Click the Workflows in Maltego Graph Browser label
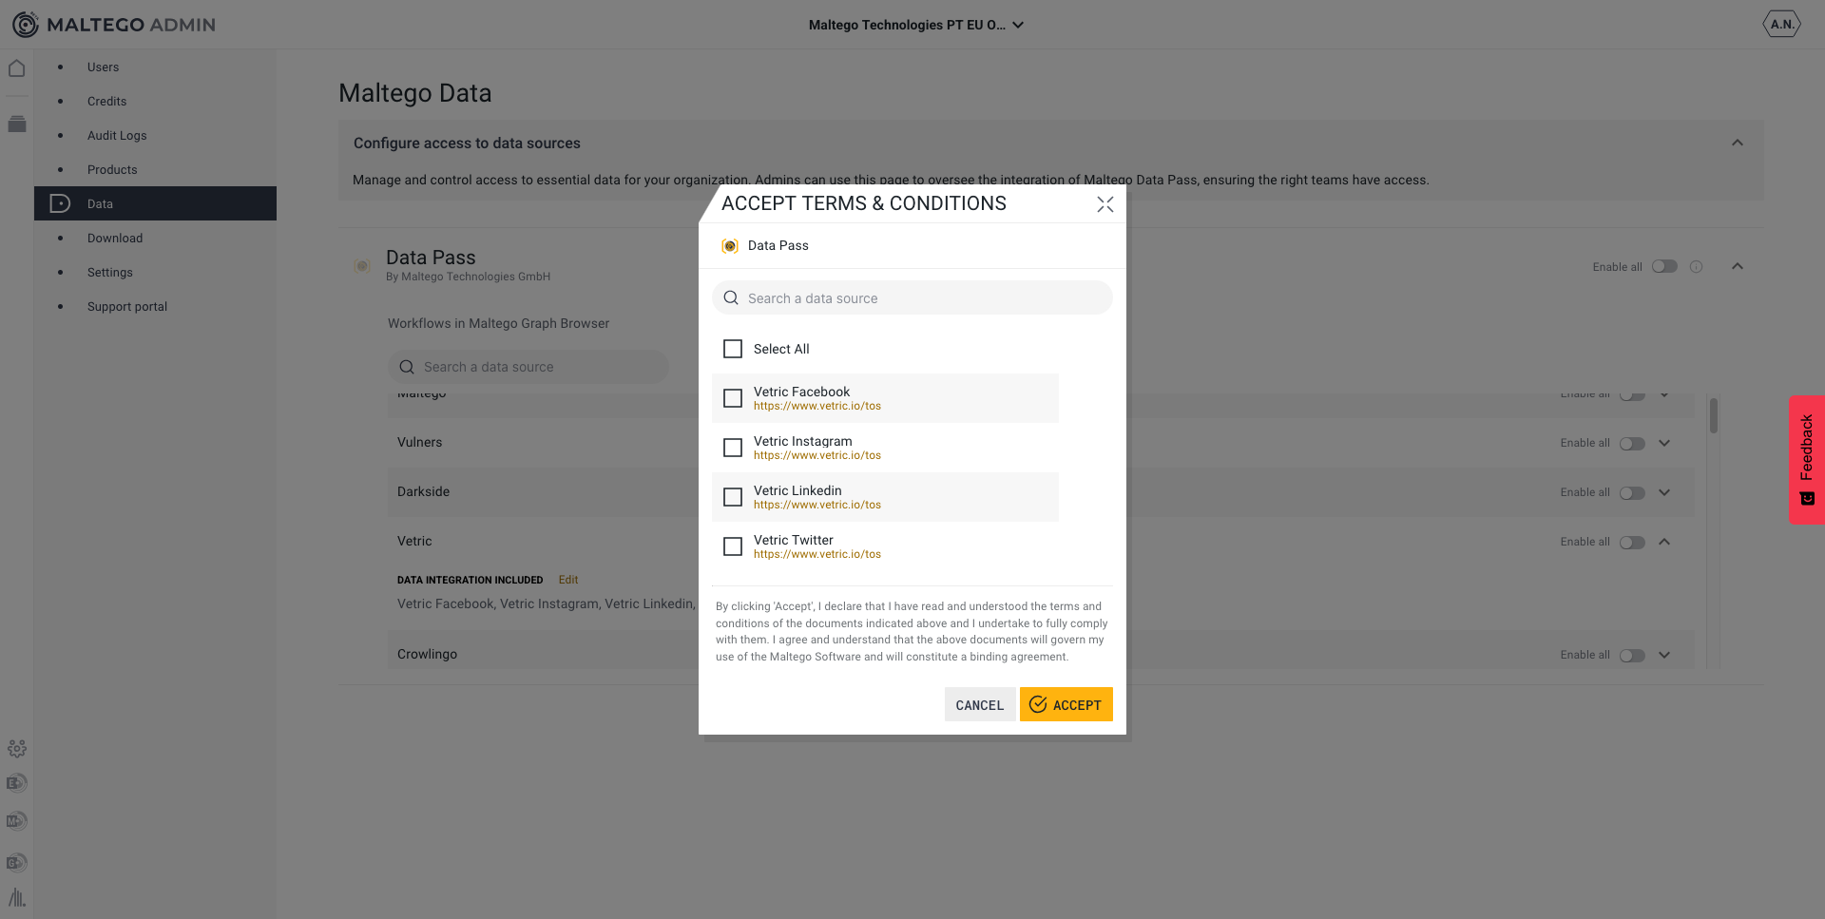 (499, 323)
